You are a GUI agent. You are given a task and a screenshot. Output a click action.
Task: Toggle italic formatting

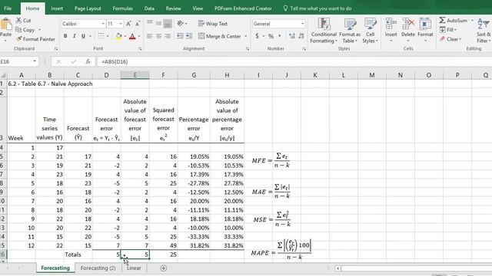click(x=75, y=36)
